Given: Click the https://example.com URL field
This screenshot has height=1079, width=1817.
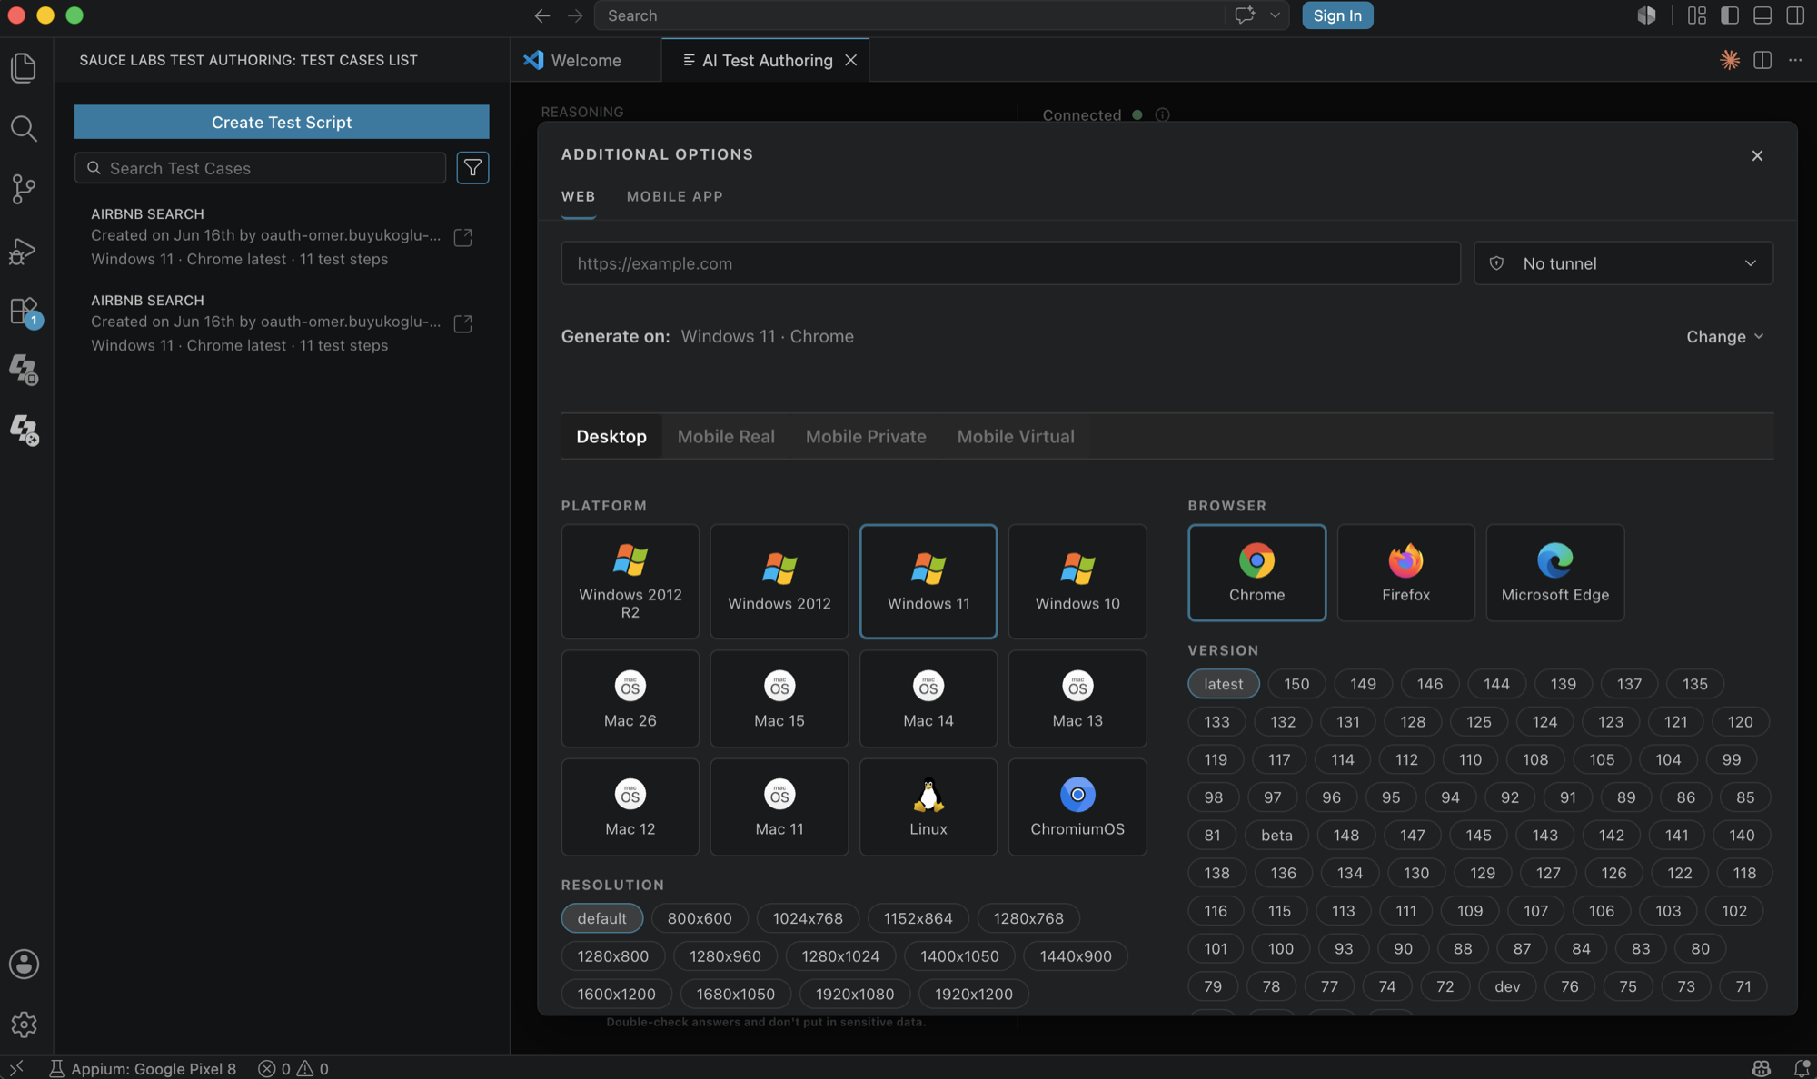Looking at the screenshot, I should coord(1011,263).
